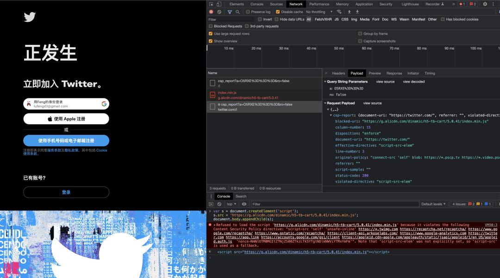Click the network search magnifier icon

tap(238, 12)
